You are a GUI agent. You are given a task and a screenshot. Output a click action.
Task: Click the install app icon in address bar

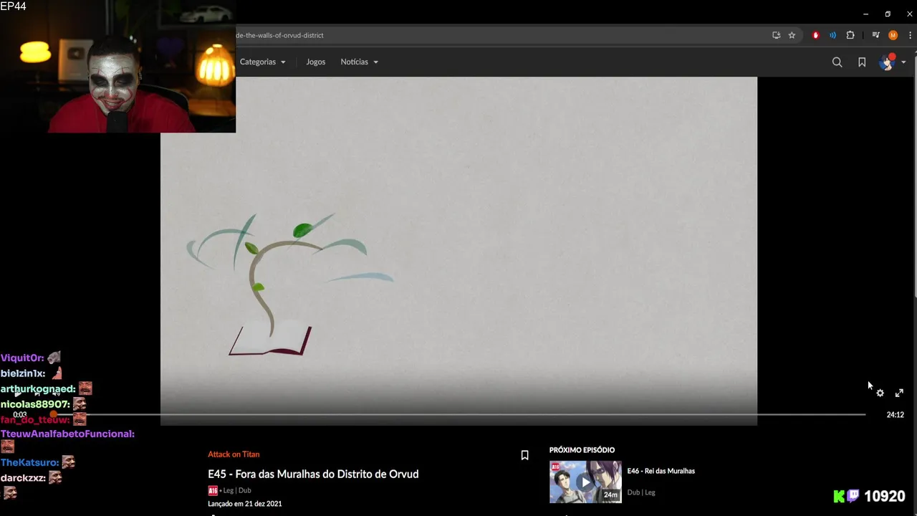click(x=776, y=35)
